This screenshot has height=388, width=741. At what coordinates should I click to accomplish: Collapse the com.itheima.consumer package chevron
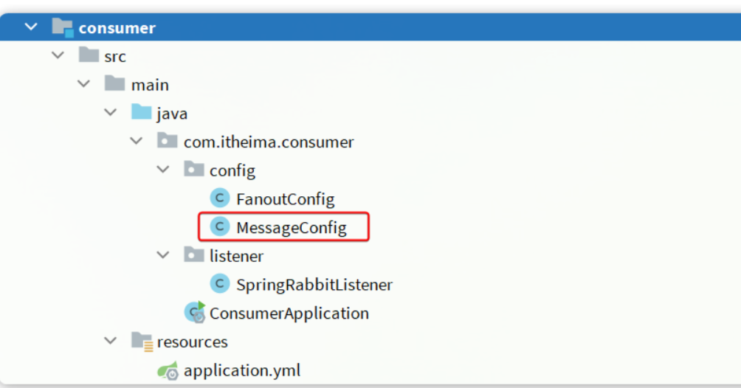[137, 141]
